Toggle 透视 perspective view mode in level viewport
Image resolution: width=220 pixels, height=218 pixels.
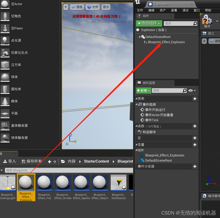[x=77, y=7]
